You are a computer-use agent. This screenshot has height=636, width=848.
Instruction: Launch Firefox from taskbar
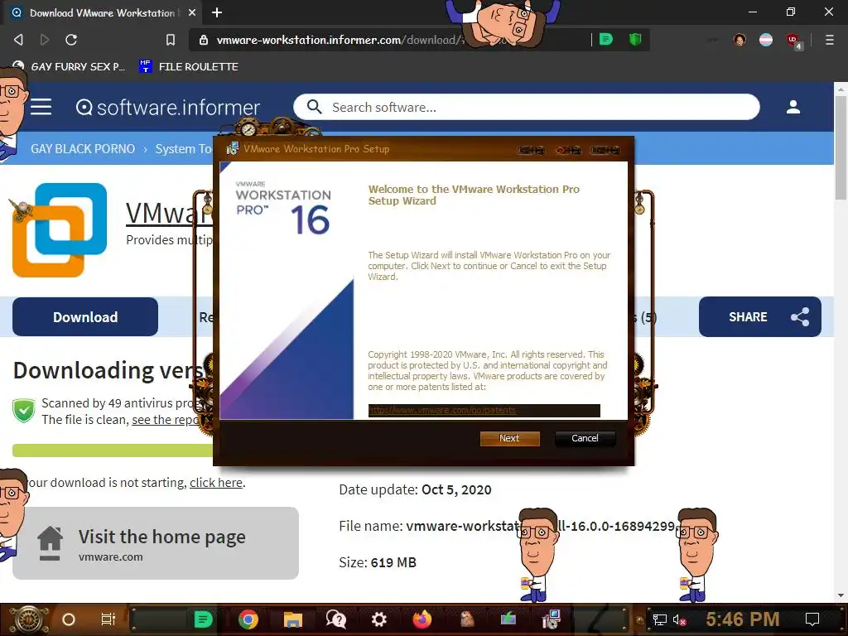click(x=422, y=619)
